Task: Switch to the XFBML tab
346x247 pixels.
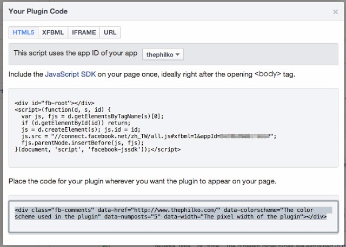Action: [x=53, y=32]
